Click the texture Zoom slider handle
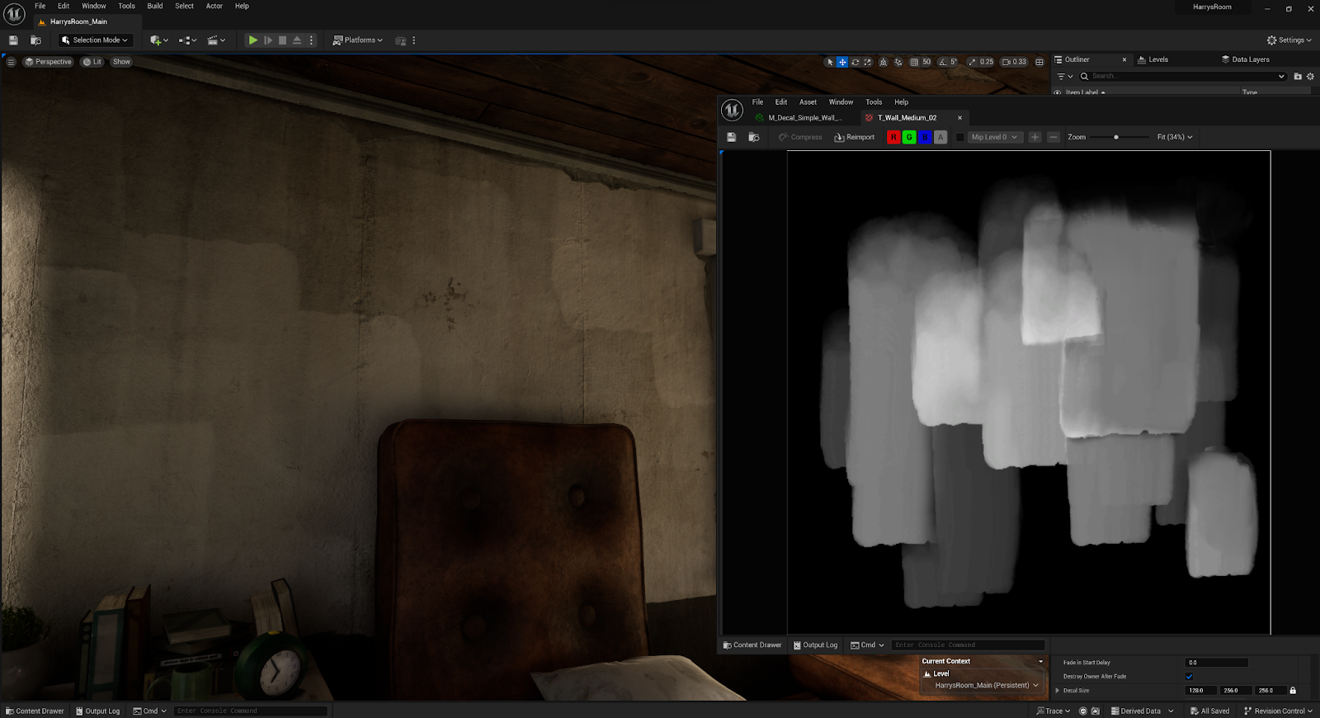This screenshot has width=1320, height=718. (x=1116, y=137)
